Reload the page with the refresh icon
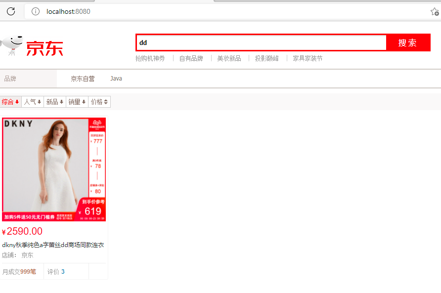The width and height of the screenshot is (441, 293). (x=11, y=11)
